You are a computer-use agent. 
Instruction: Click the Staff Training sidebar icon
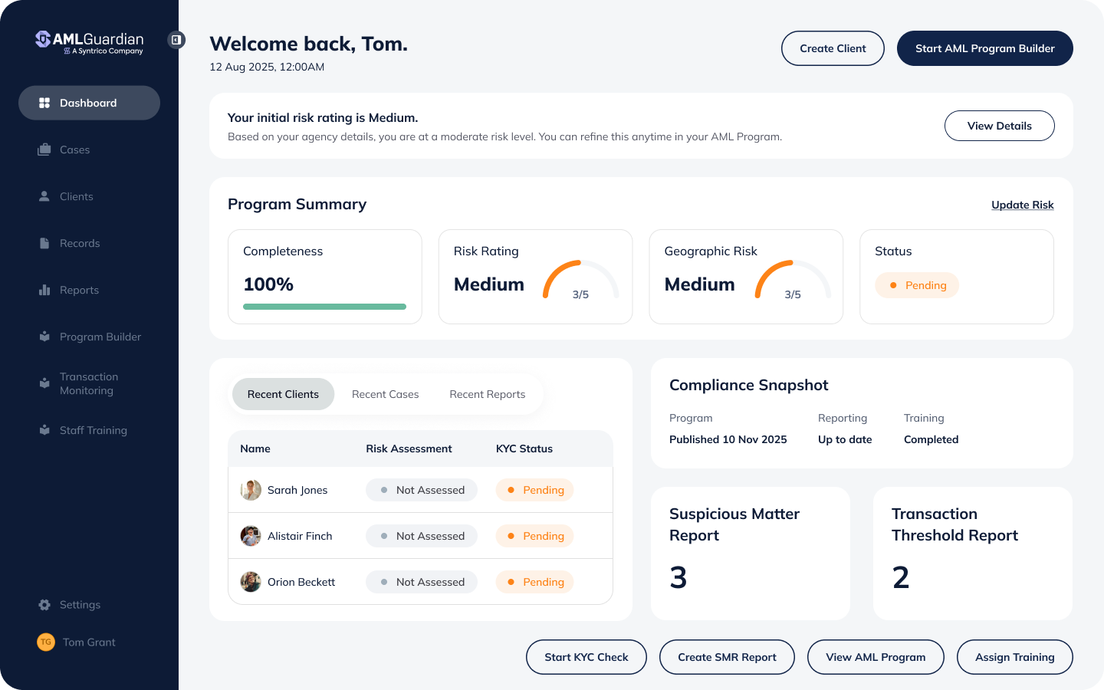[x=44, y=430]
